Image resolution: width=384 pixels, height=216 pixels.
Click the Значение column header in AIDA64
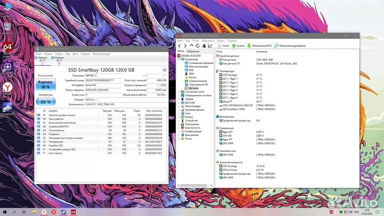pyautogui.click(x=261, y=52)
